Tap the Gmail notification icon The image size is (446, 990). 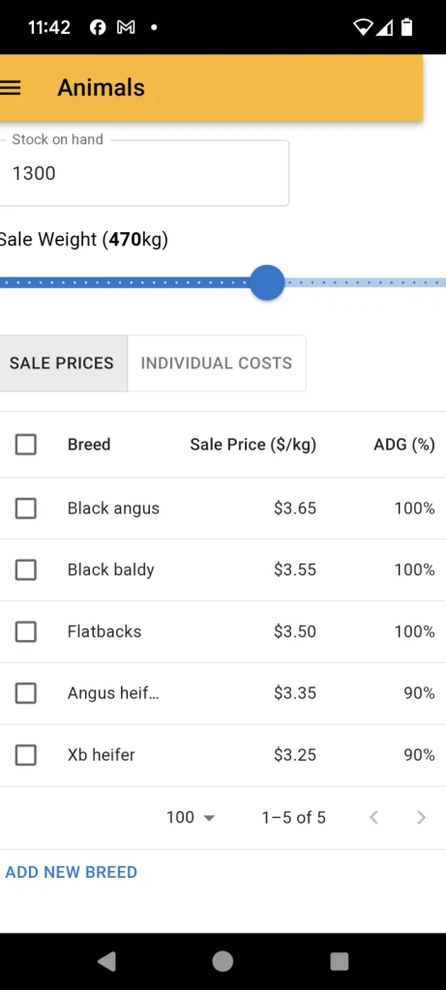(x=126, y=27)
